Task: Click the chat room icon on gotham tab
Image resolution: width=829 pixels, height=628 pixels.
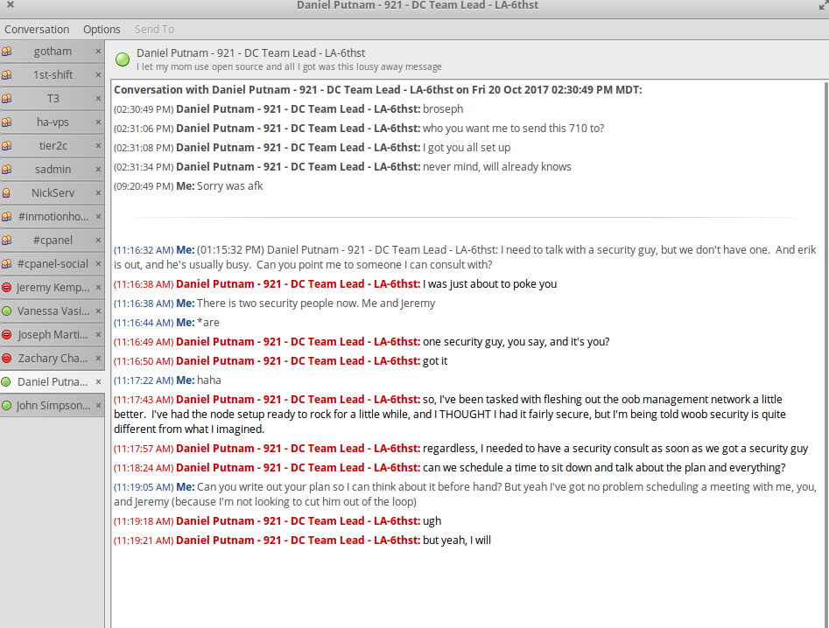Action: [x=7, y=52]
